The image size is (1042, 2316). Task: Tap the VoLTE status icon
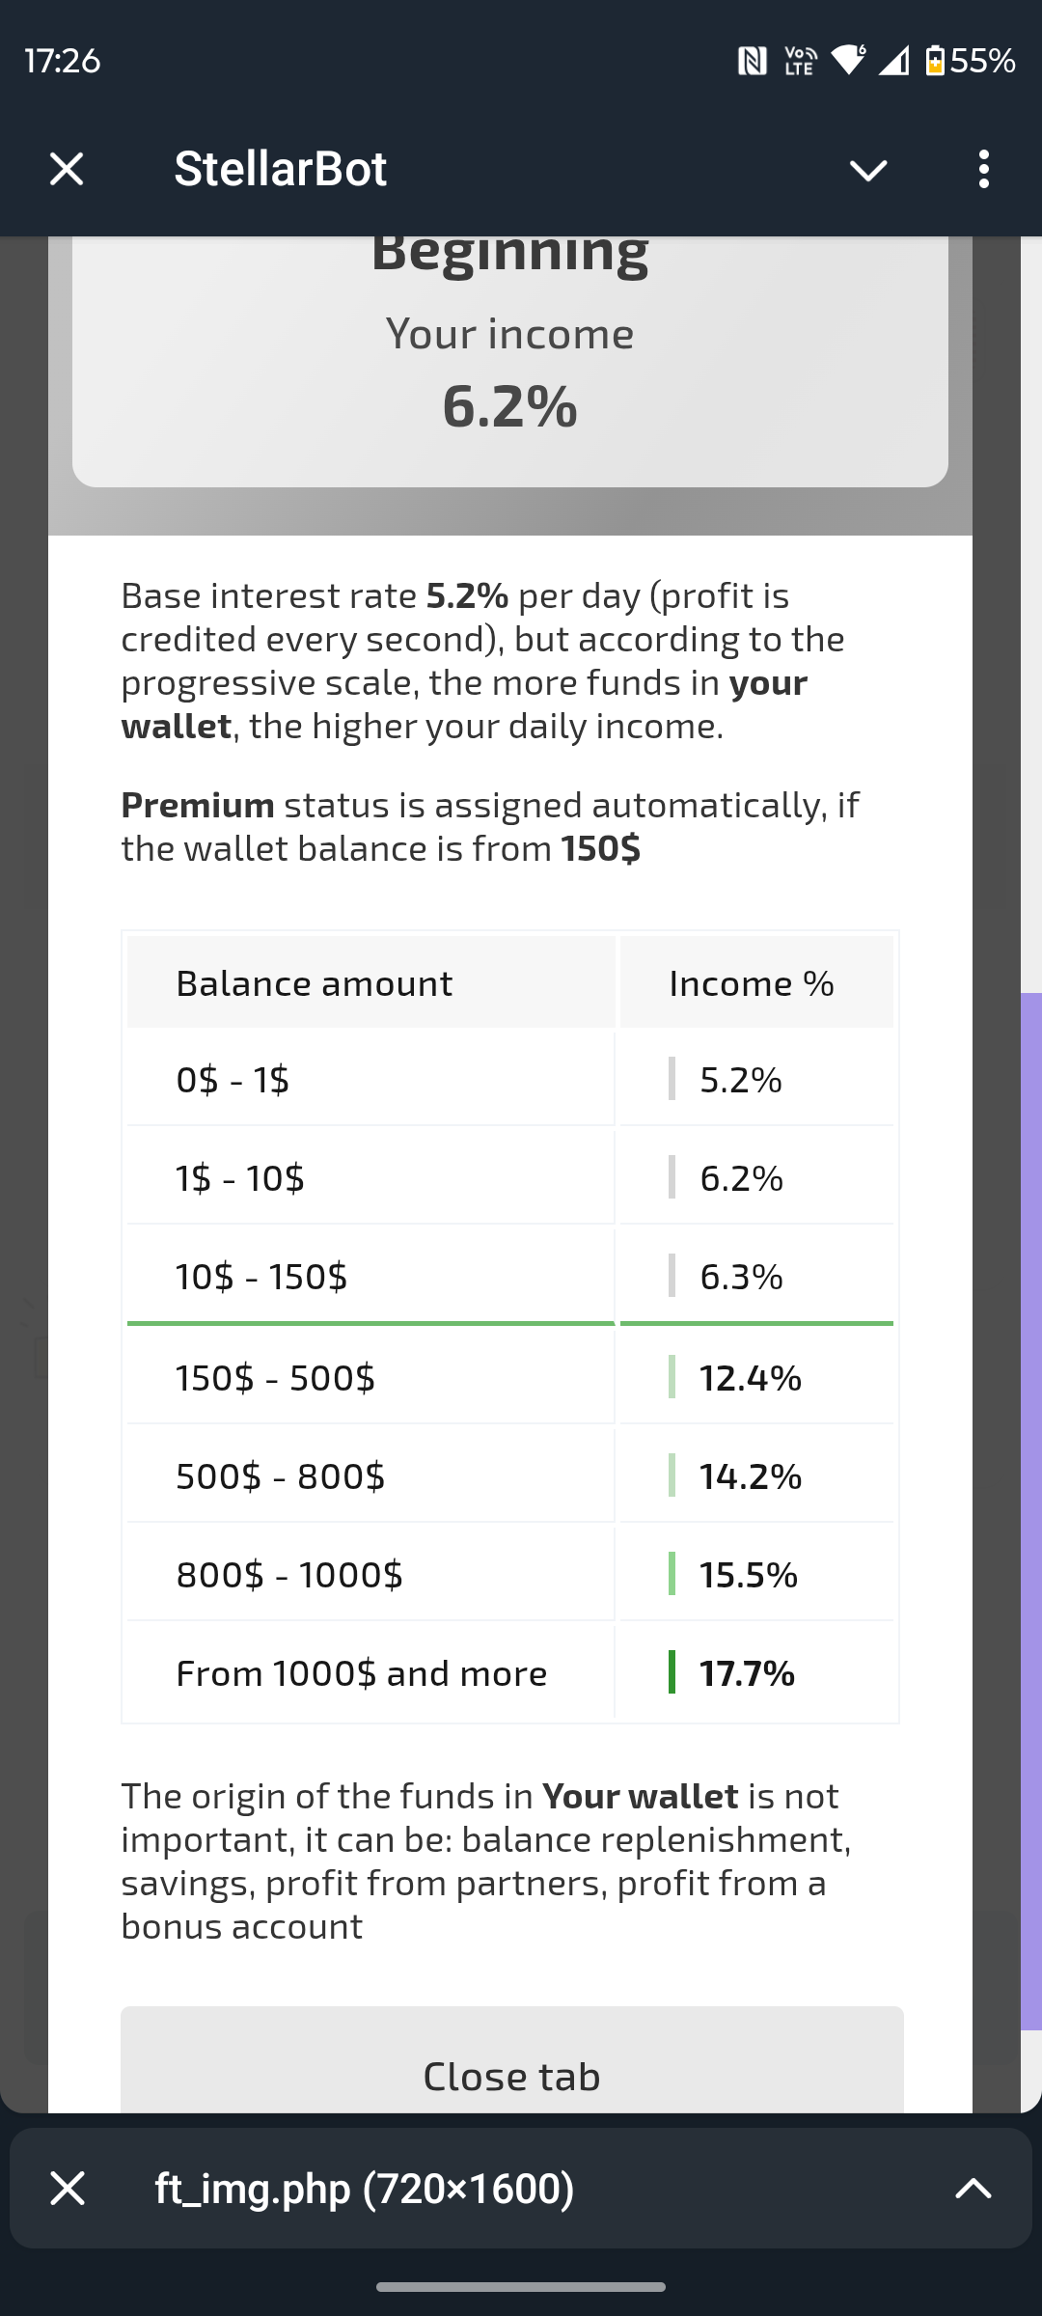click(801, 62)
